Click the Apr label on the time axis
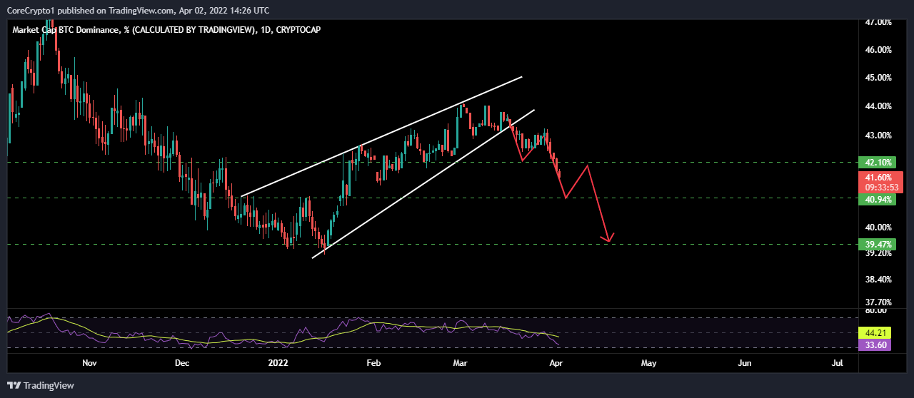The height and width of the screenshot is (398, 914). [x=555, y=363]
